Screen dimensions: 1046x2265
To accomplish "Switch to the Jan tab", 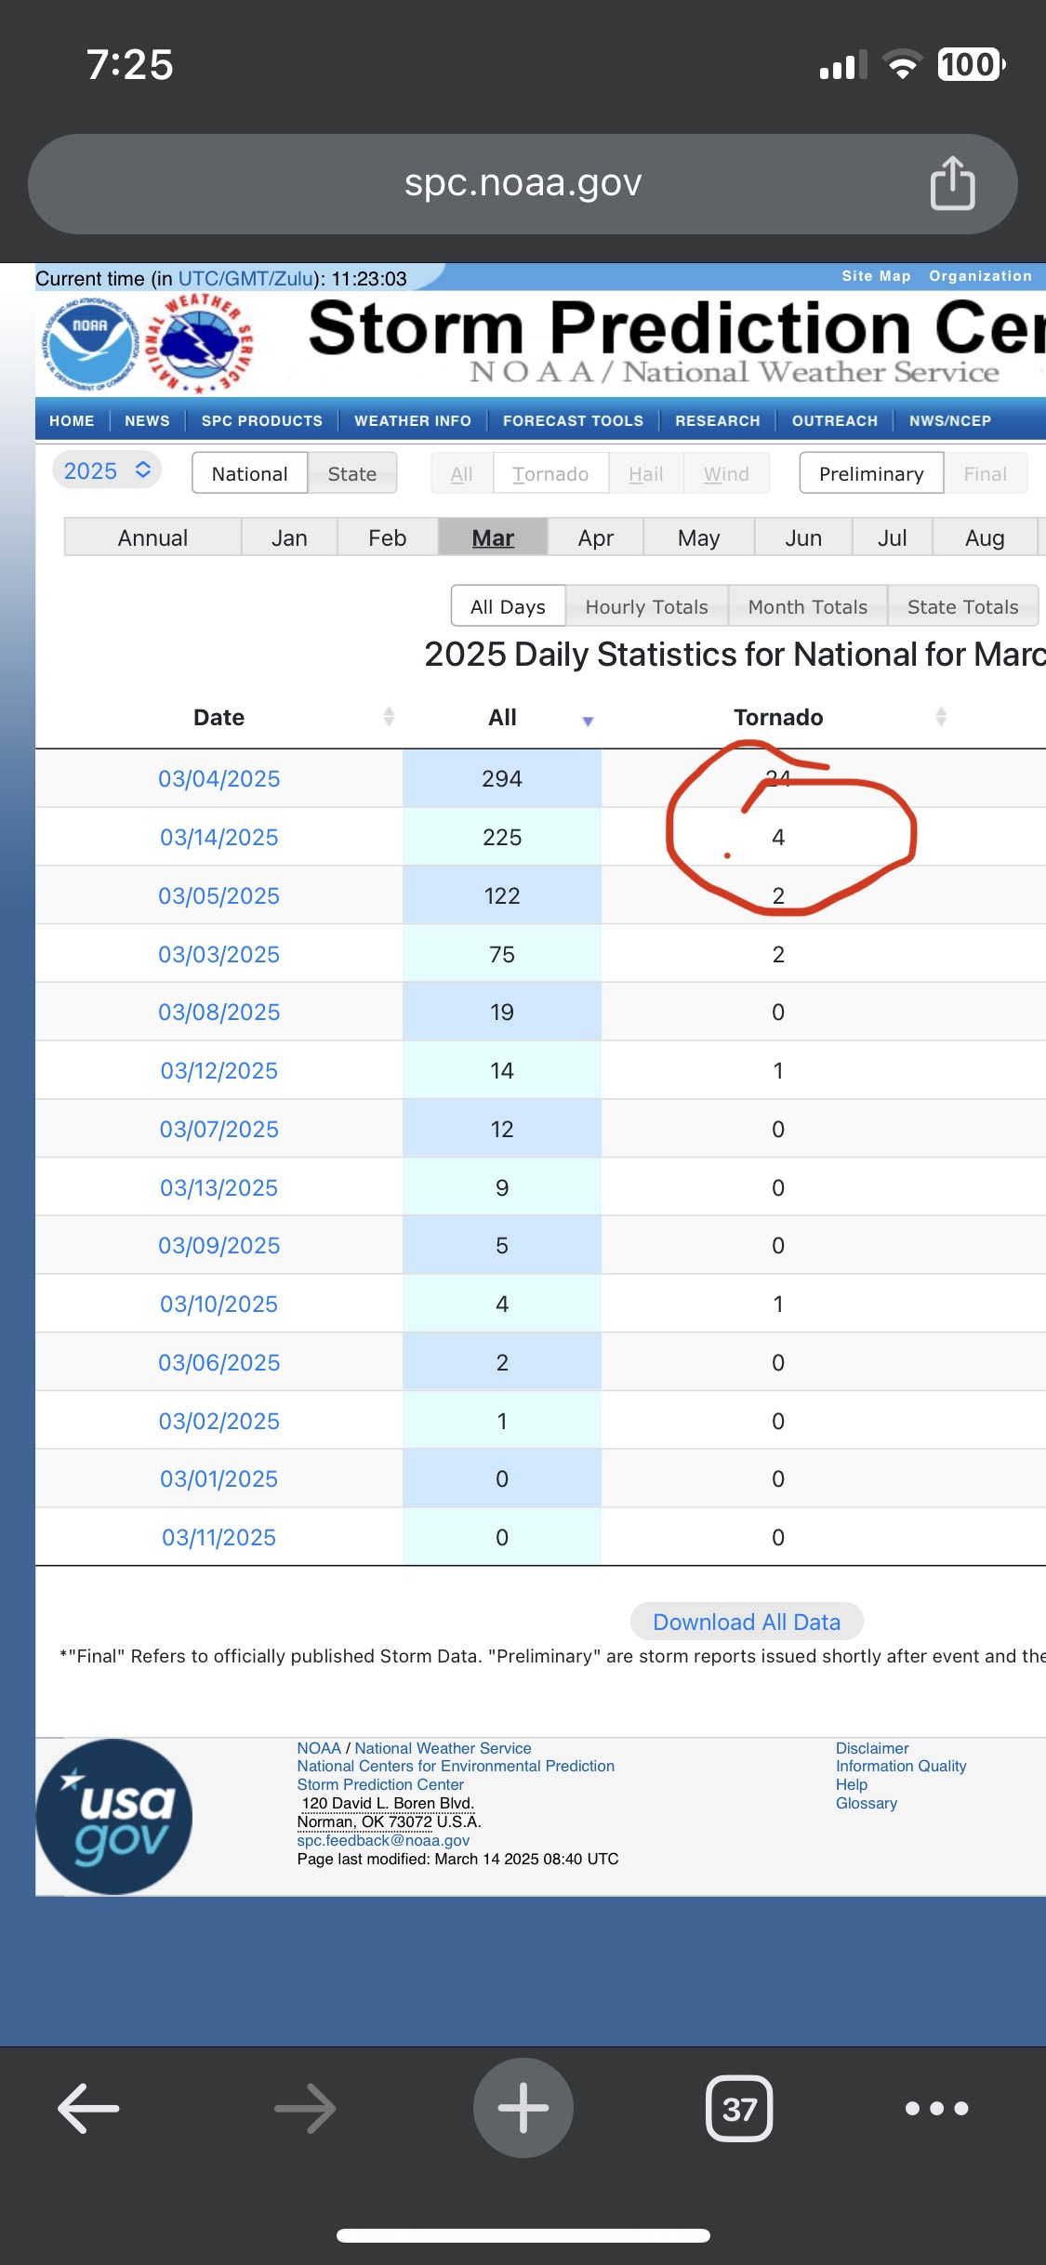I will click(x=289, y=537).
